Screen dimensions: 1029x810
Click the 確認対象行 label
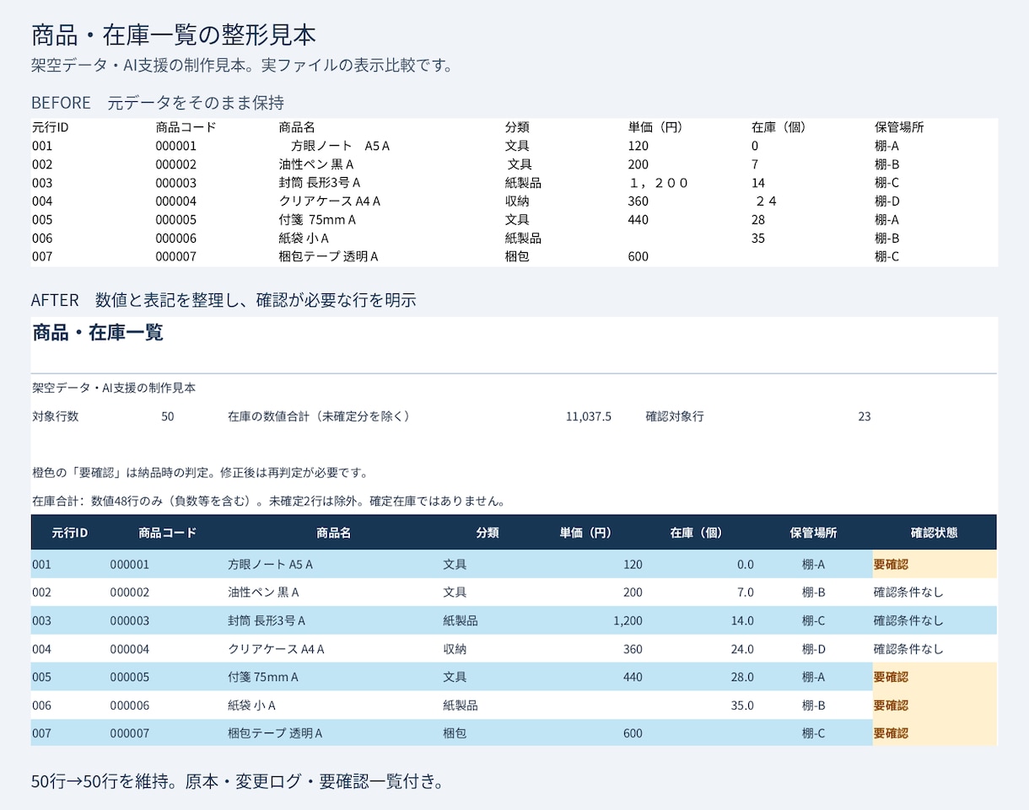675,416
